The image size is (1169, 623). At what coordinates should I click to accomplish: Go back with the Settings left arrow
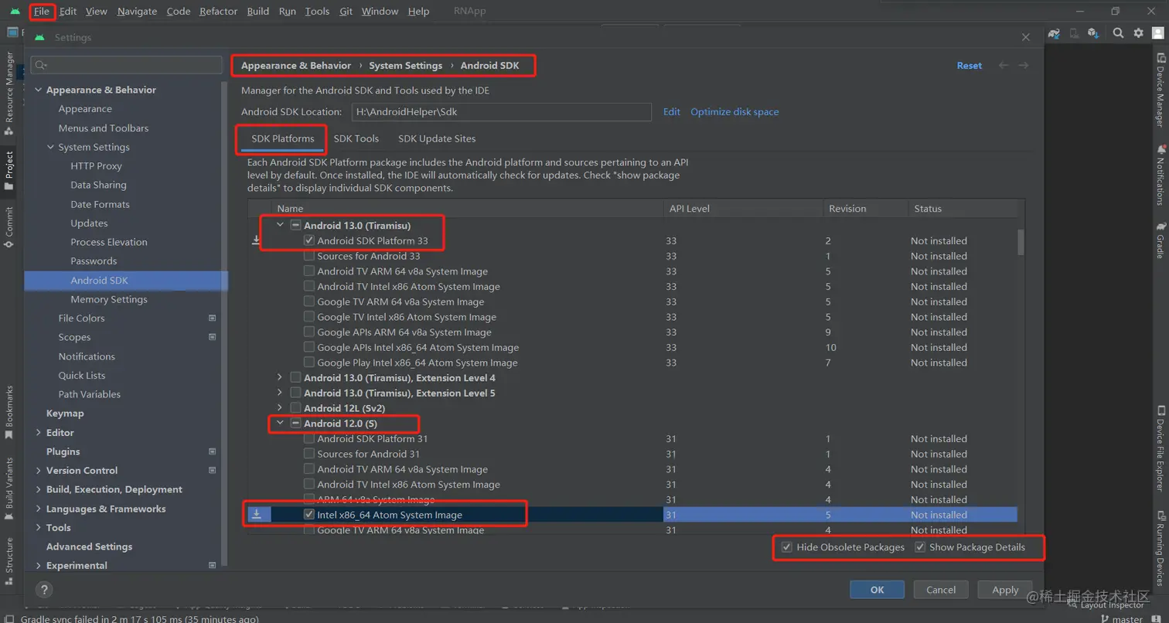[1004, 66]
